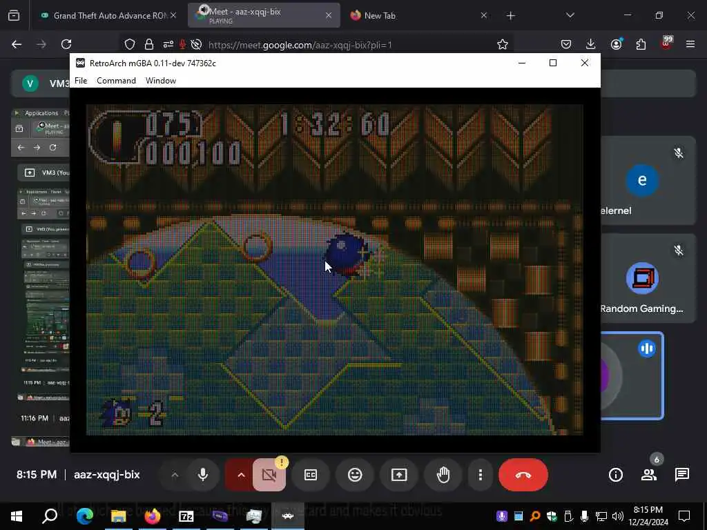This screenshot has width=707, height=530.
Task: Open Firefox View recent browsing icon
Action: 14,16
